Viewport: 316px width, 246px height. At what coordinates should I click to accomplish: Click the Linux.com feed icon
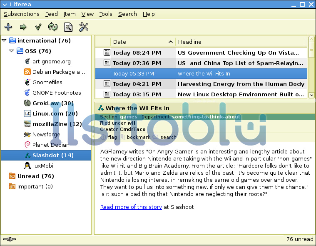coord(27,113)
